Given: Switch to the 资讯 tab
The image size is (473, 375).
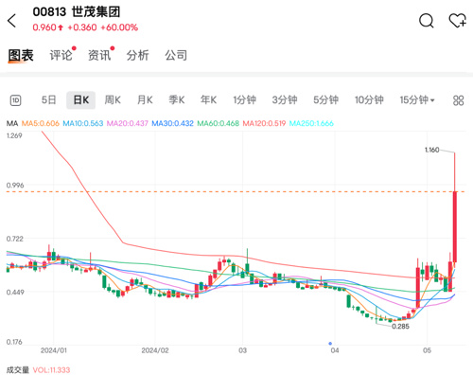Looking at the screenshot, I should click(99, 55).
